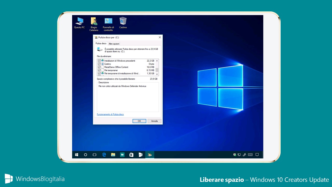Click the Windows Start button
This screenshot has height=187, width=332.
77,155
